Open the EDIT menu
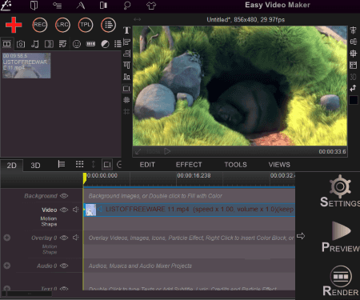Image resolution: width=360 pixels, height=300 pixels. (x=147, y=165)
